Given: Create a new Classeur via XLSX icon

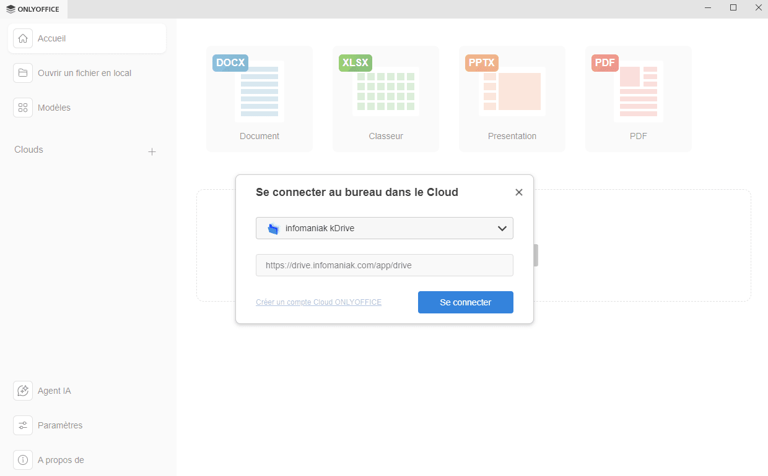Looking at the screenshot, I should [x=385, y=91].
